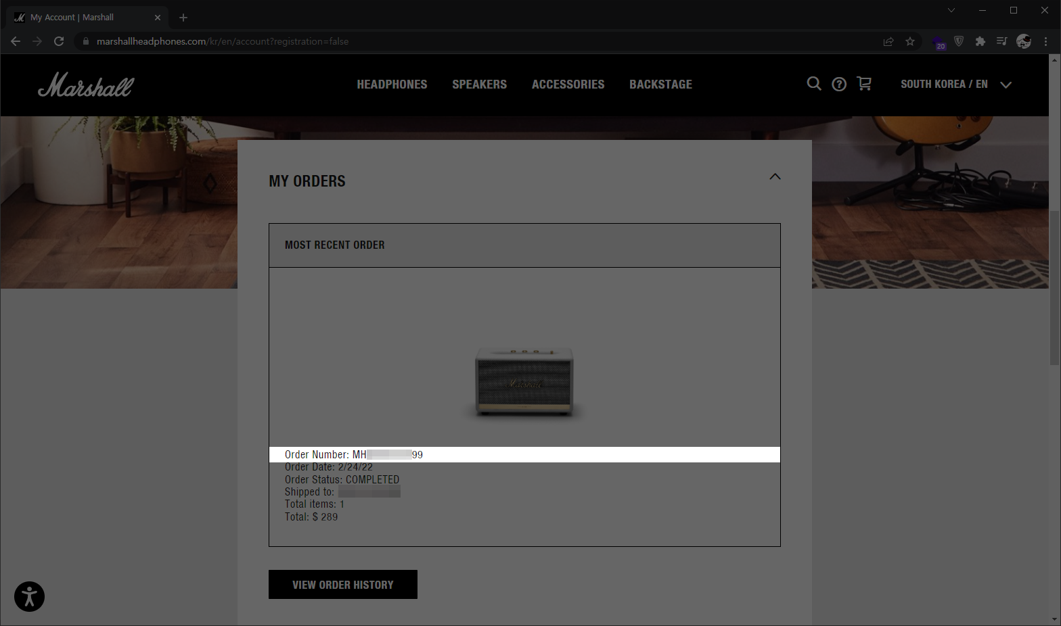Open the Chrome three-dot menu
The image size is (1061, 626).
(1045, 41)
